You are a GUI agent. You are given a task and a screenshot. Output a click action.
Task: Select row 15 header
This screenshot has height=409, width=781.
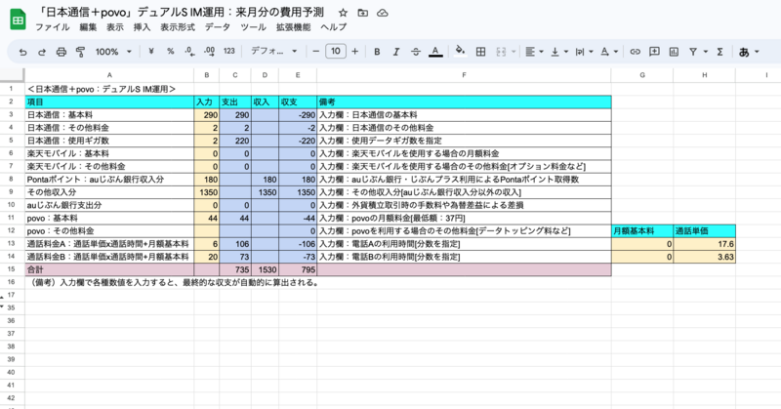pos(12,269)
